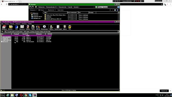Viewport: 172px width, 97px height.
Task: Show archive Information (Информация) in WinRAR
Action: click(44, 27)
